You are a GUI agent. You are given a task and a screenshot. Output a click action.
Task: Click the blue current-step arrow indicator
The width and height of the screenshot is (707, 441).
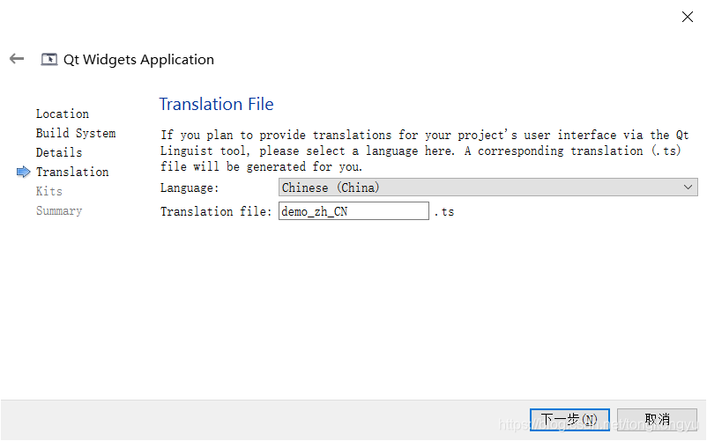(23, 172)
